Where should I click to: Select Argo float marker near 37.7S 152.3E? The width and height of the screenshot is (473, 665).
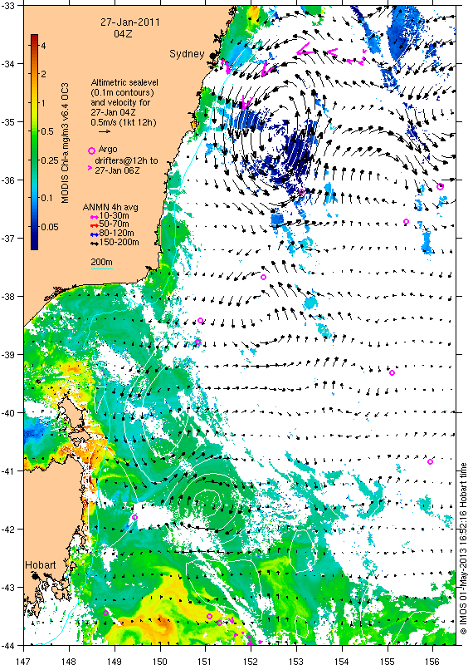click(263, 277)
